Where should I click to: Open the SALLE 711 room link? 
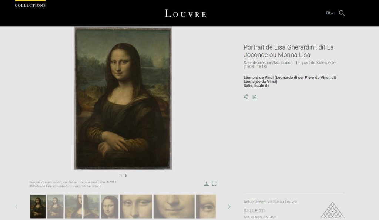(x=254, y=211)
